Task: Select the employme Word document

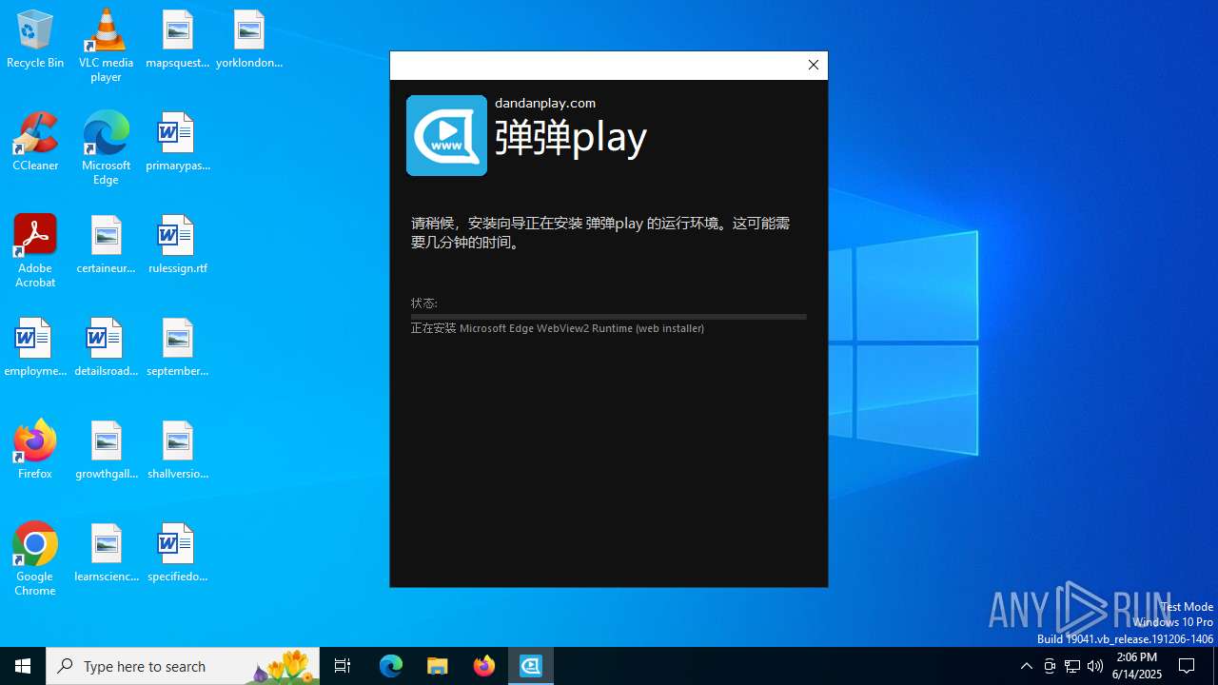Action: tap(35, 348)
